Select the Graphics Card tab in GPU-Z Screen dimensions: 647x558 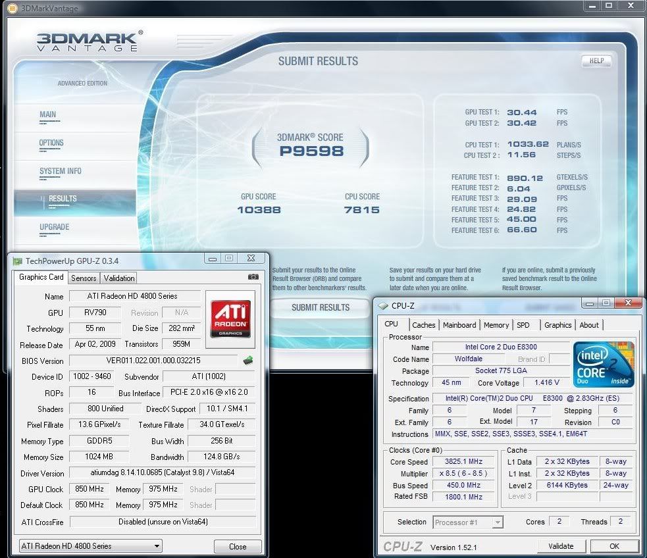pos(41,277)
